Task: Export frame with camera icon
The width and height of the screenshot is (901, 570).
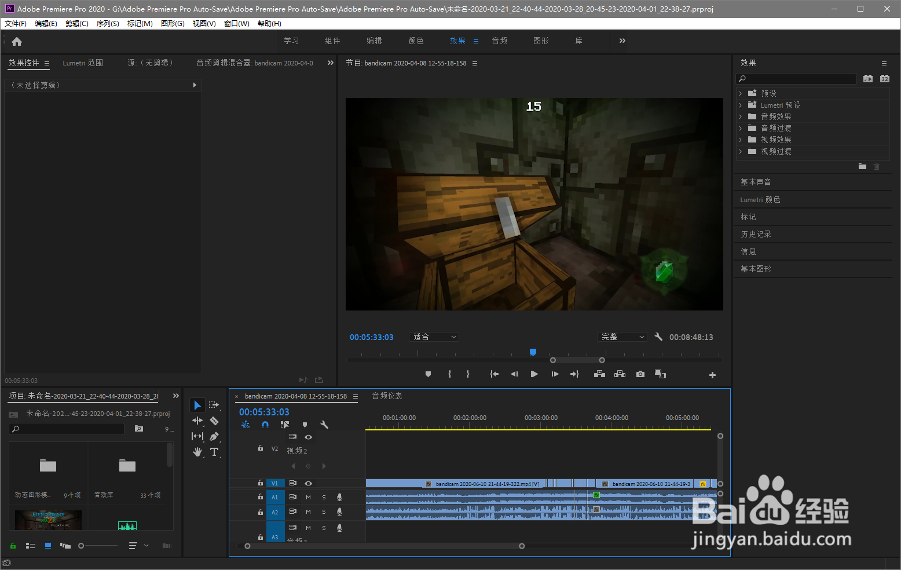Action: tap(640, 374)
